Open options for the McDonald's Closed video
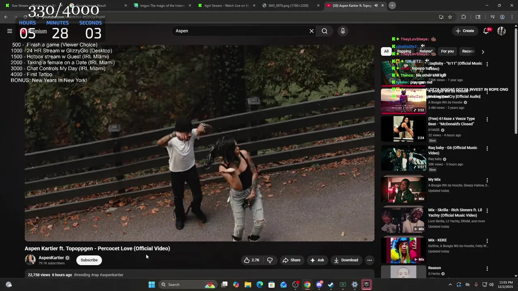518x291 pixels. click(x=487, y=120)
